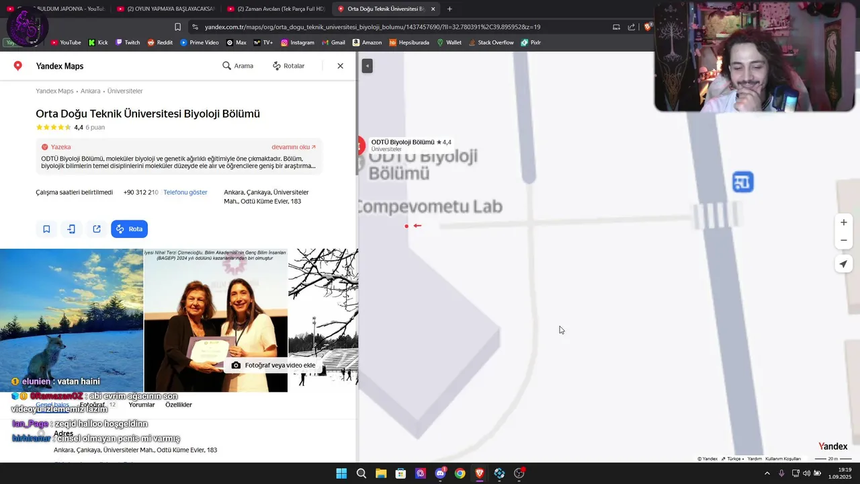Click the Yandex Maps logo pin
This screenshot has height=484, width=860.
[18, 66]
